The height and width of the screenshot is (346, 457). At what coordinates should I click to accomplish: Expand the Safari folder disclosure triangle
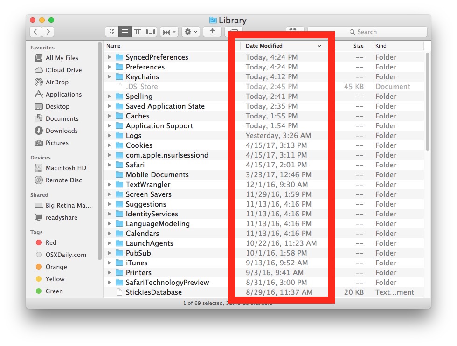click(109, 165)
